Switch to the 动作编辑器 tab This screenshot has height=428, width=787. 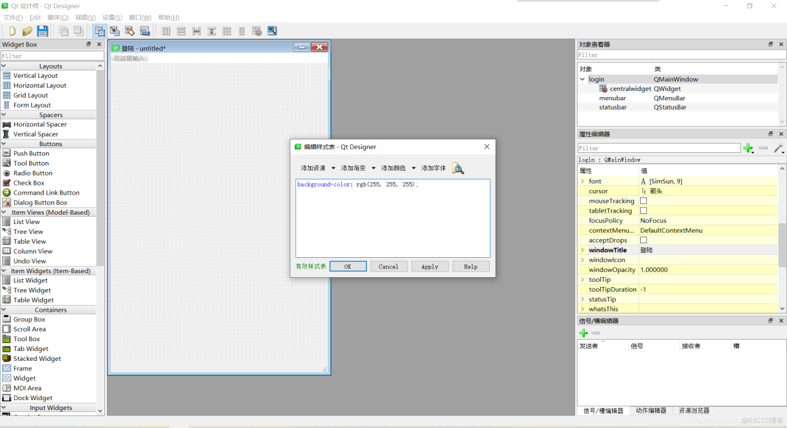[651, 410]
